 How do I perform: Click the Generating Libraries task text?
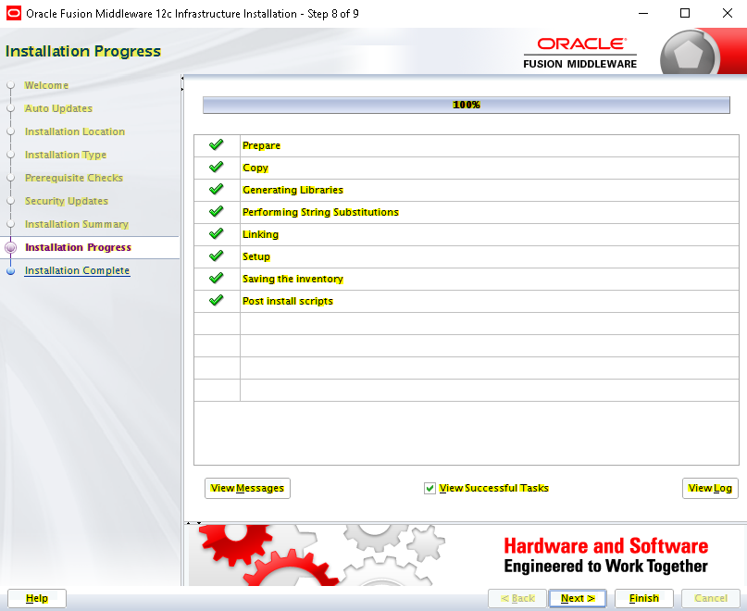(293, 190)
